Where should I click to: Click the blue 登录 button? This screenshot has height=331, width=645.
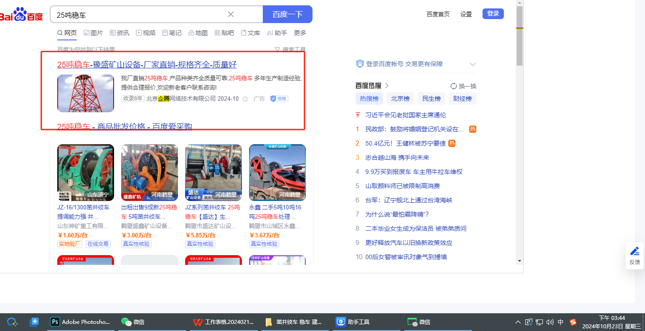(493, 14)
